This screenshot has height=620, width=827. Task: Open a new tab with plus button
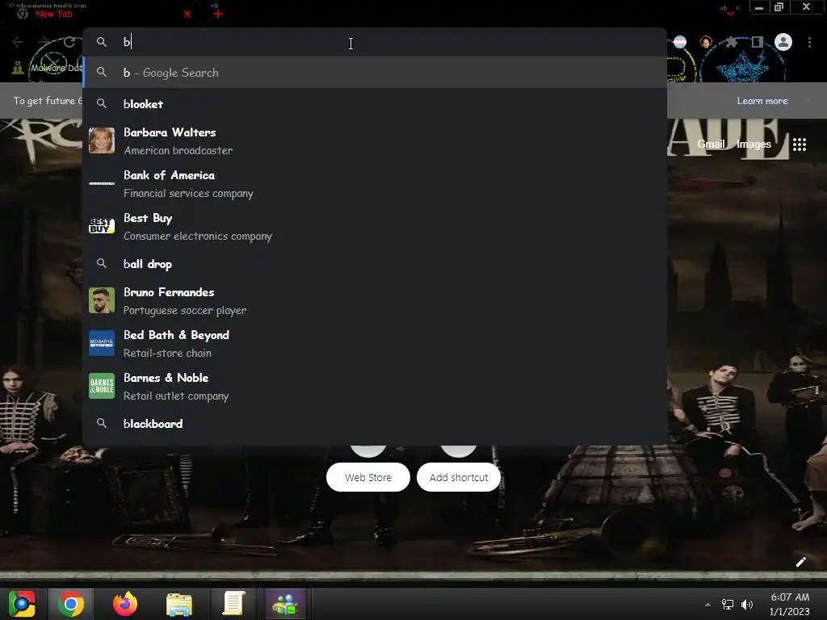point(218,15)
